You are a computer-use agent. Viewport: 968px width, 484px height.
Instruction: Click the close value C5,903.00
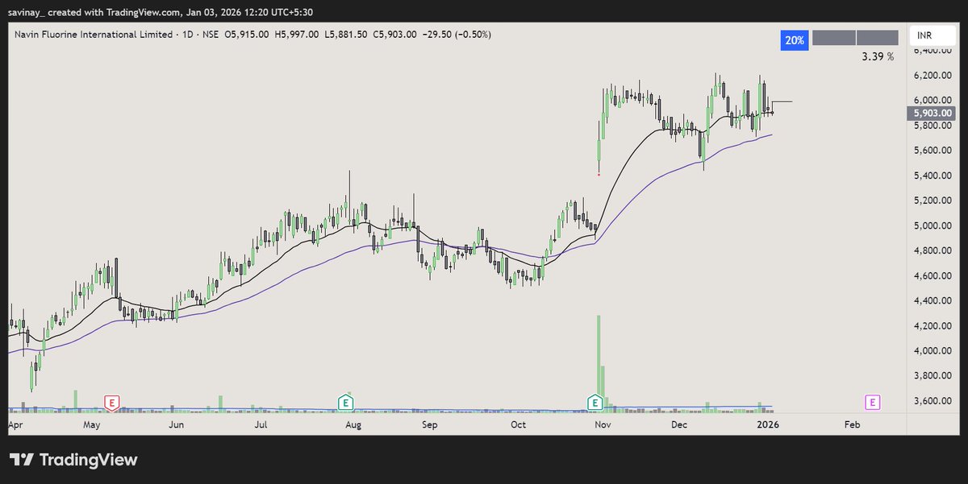point(396,35)
